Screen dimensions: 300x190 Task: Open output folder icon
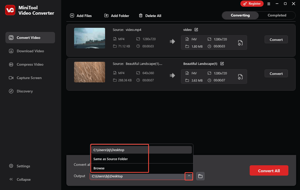pyautogui.click(x=200, y=176)
